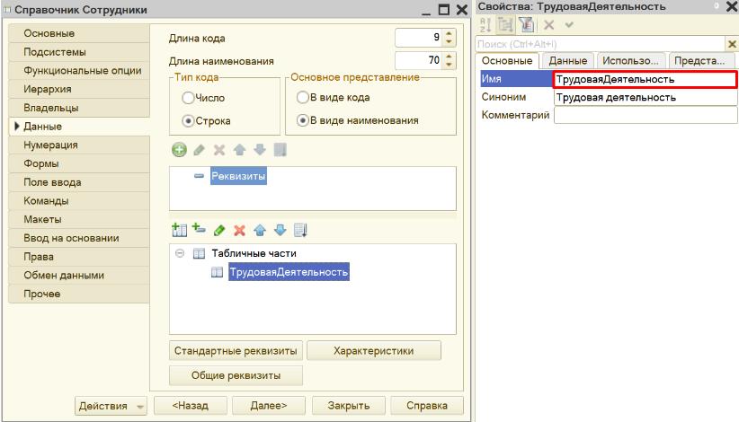Open the Функциональные опции section

[x=79, y=71]
